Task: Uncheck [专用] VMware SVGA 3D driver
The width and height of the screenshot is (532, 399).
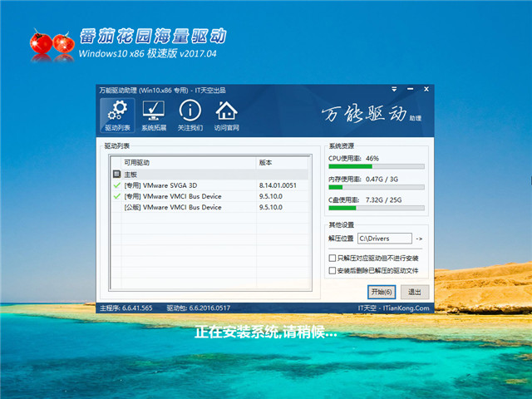Action: click(117, 185)
